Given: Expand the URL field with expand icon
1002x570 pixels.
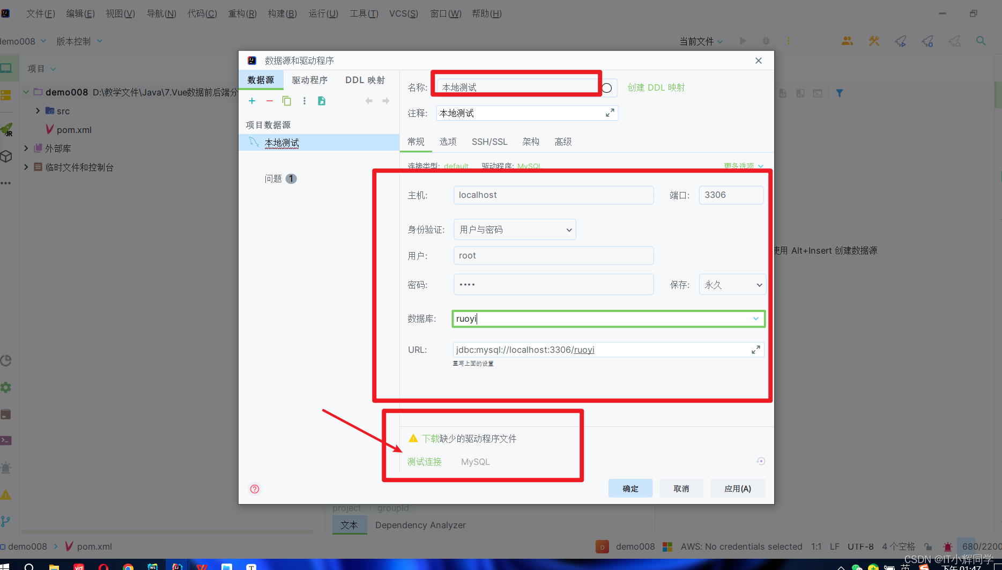Looking at the screenshot, I should coord(756,350).
